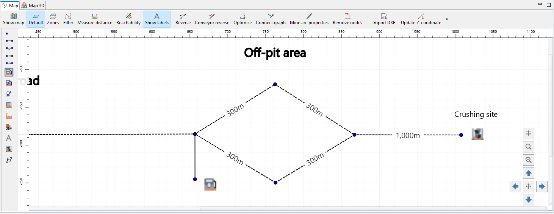Activate the Measure distance tool

95,19
